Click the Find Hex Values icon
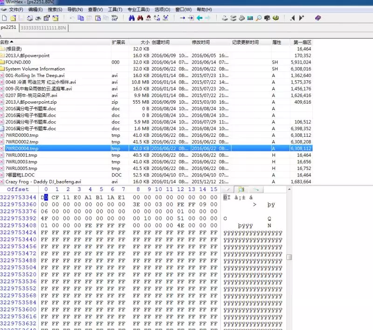This screenshot has width=373, height=330. point(148,18)
